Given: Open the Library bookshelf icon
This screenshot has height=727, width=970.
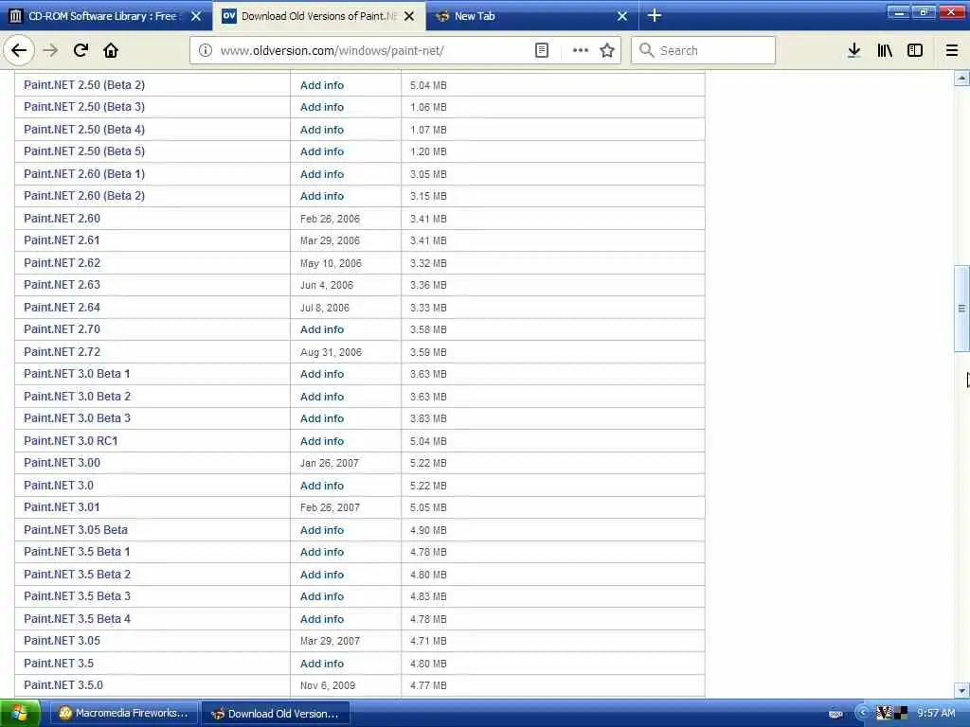Looking at the screenshot, I should (x=885, y=50).
